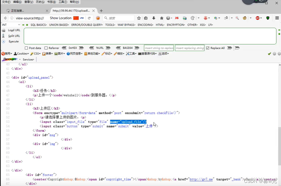Open the bookmarks list icon

146,18
